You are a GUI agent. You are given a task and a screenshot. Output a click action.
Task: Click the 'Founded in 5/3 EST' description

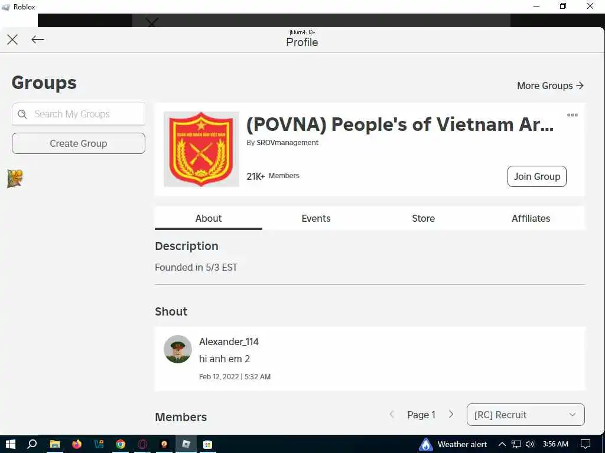tap(196, 267)
